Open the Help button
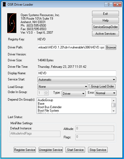The width and height of the screenshot is (124, 159). pos(105,20)
